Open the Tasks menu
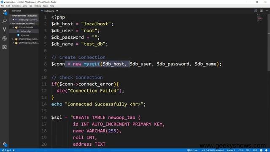Viewport: 270px width, 152px height. pos(45,6)
